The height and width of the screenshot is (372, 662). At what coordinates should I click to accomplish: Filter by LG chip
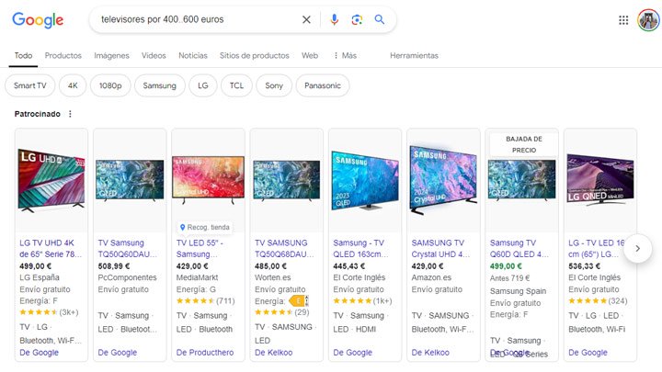(x=203, y=85)
